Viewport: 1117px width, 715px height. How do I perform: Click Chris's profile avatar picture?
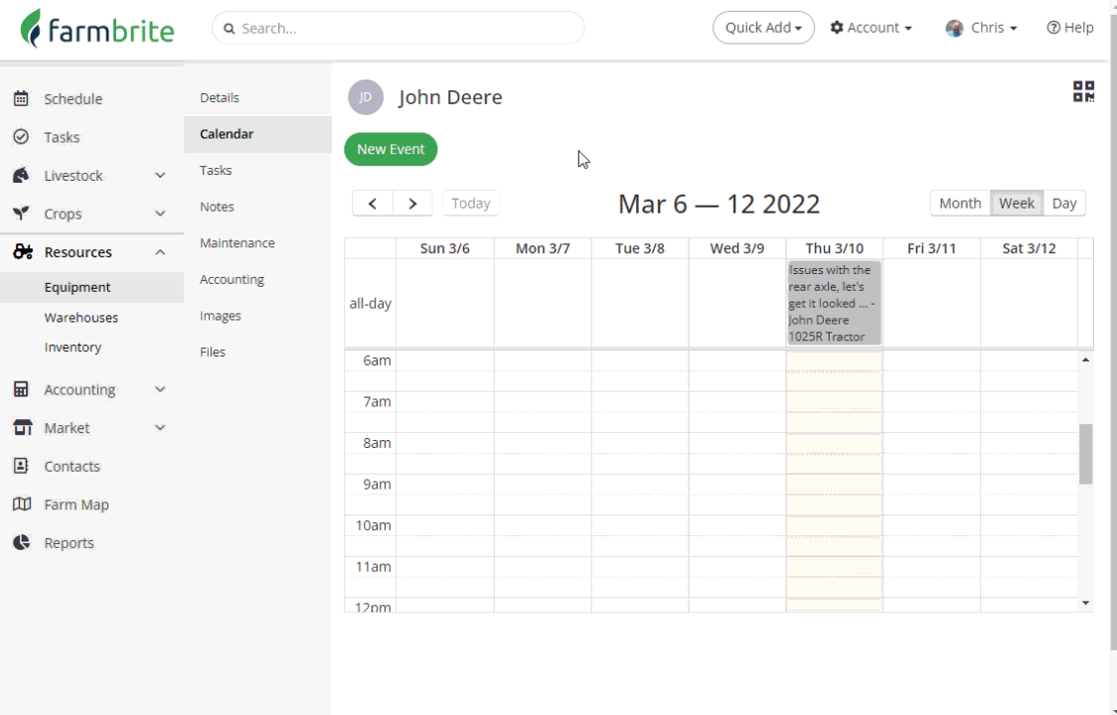point(955,28)
